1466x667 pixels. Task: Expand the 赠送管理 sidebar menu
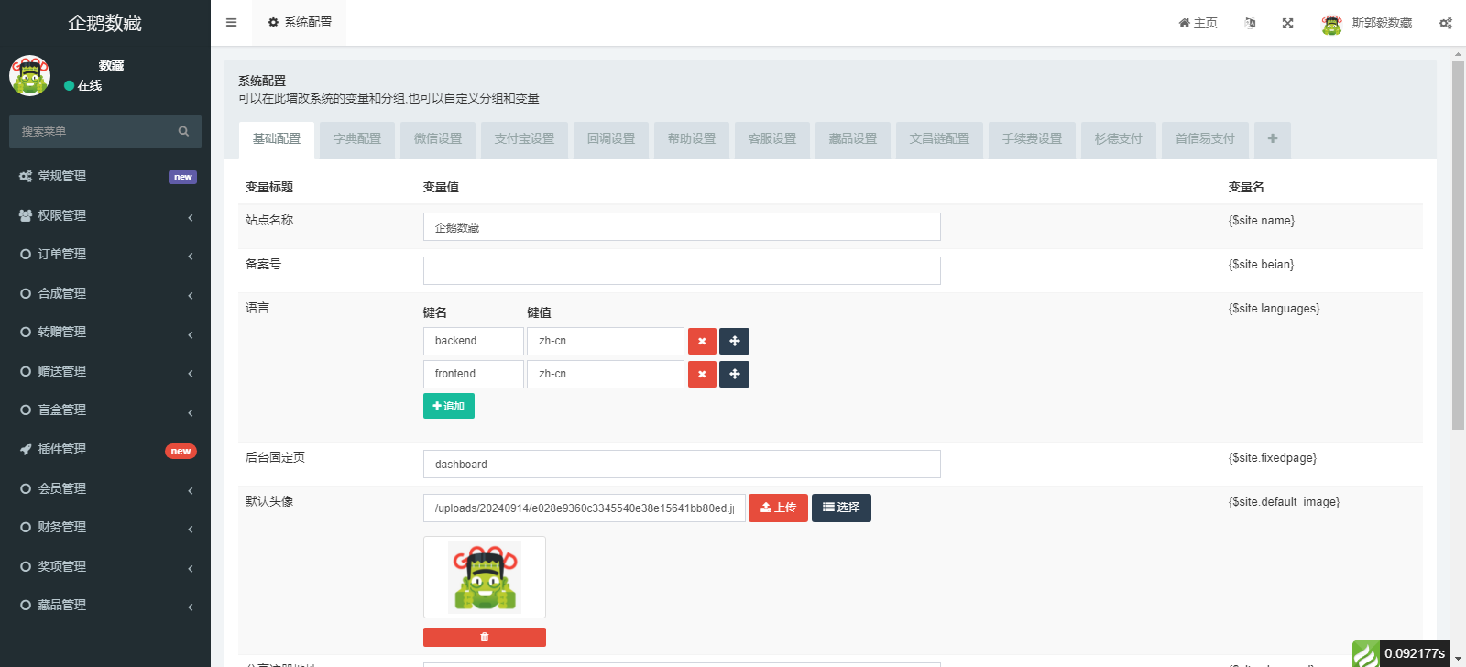pyautogui.click(x=105, y=371)
